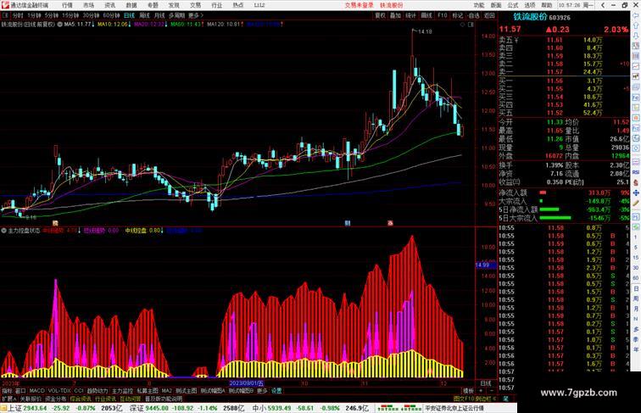The image size is (641, 413).
Task: Switch chart to 分时 period
Action: (x=18, y=15)
